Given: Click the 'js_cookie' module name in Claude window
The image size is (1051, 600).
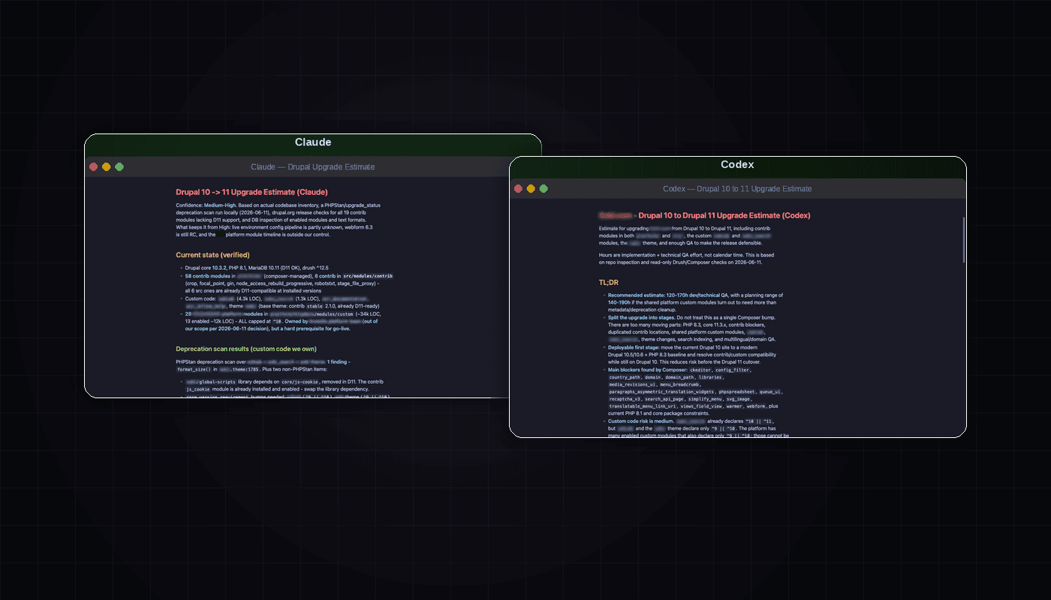Looking at the screenshot, I should pos(199,390).
